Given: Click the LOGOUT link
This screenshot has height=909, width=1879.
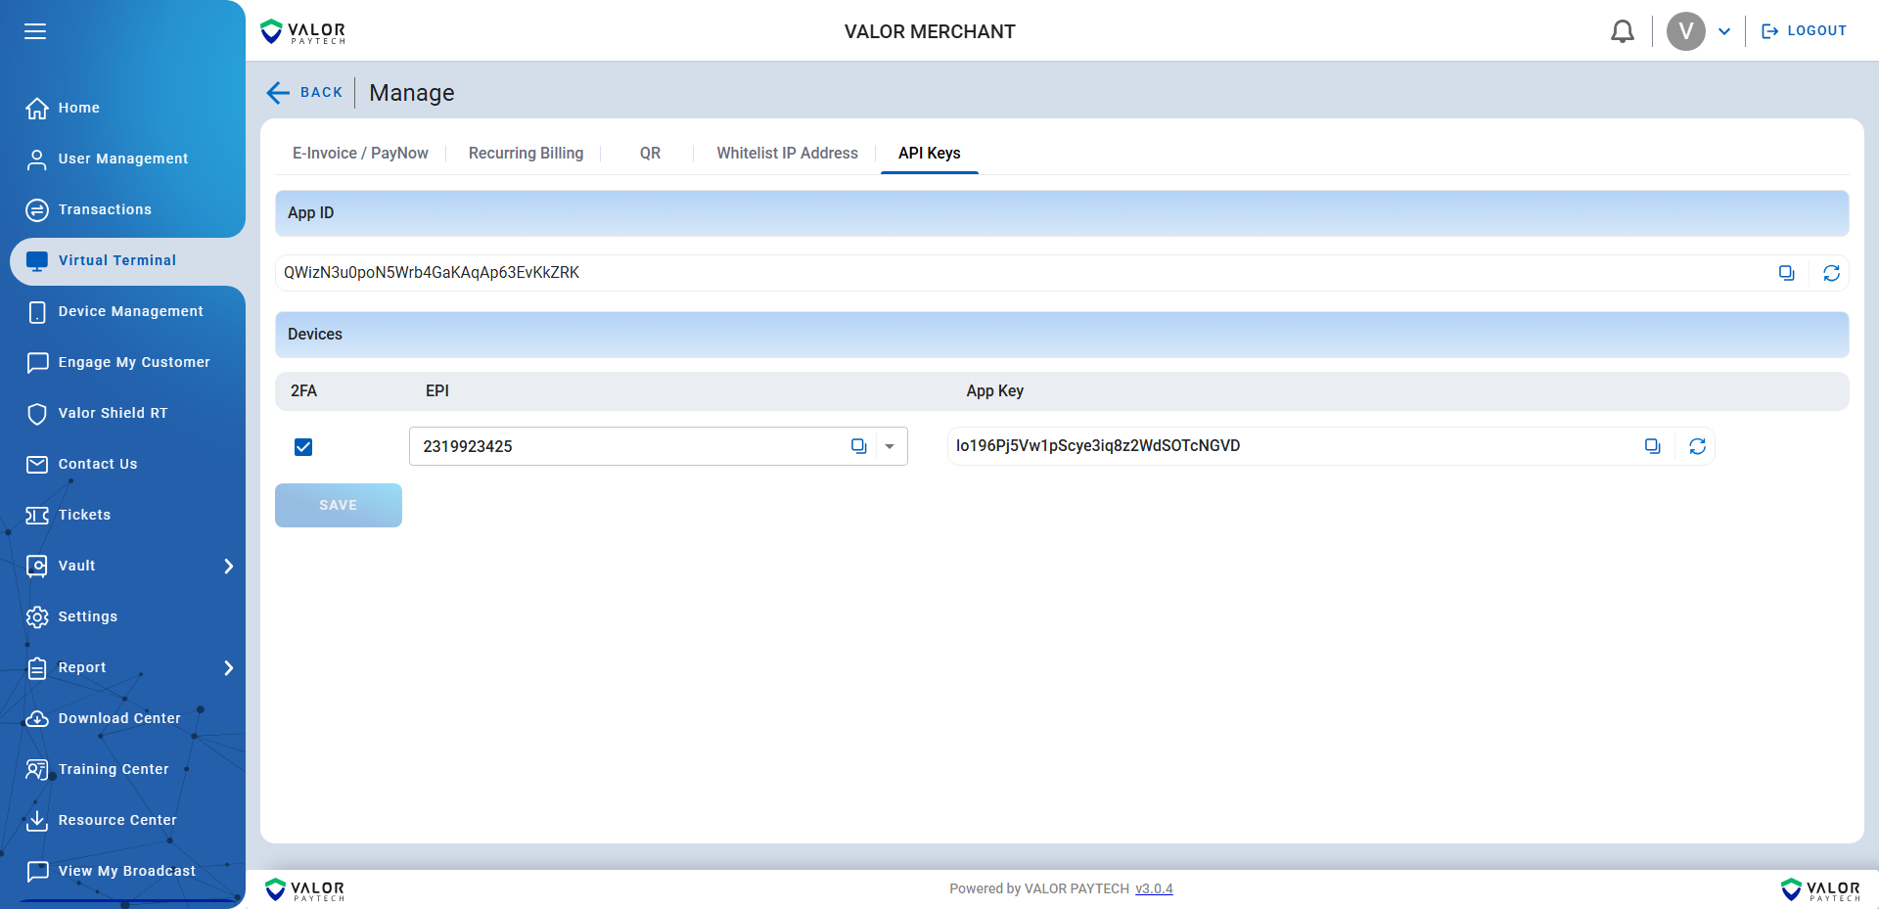Looking at the screenshot, I should (1804, 31).
